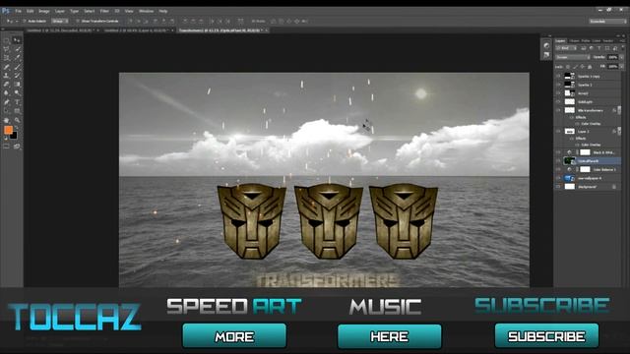
Task: Select the Brush tool
Action: (x=17, y=67)
